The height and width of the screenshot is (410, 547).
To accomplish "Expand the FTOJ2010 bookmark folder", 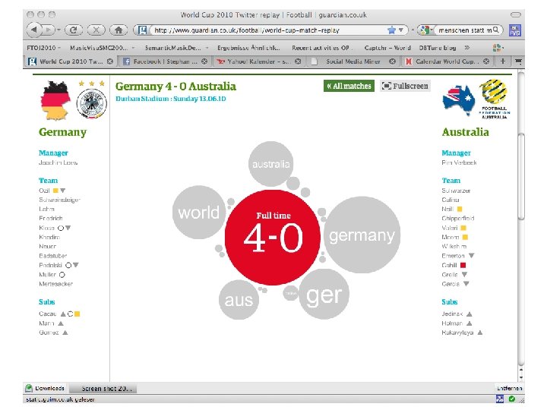I will [x=43, y=48].
